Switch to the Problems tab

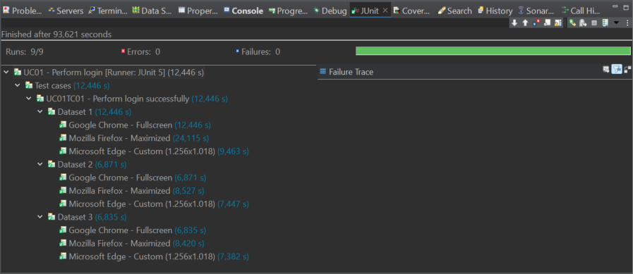(23, 11)
